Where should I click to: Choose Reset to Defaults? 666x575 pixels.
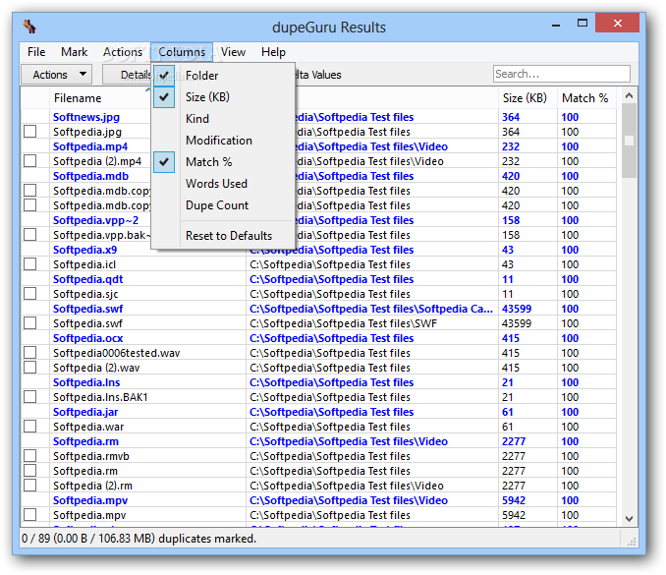(223, 236)
